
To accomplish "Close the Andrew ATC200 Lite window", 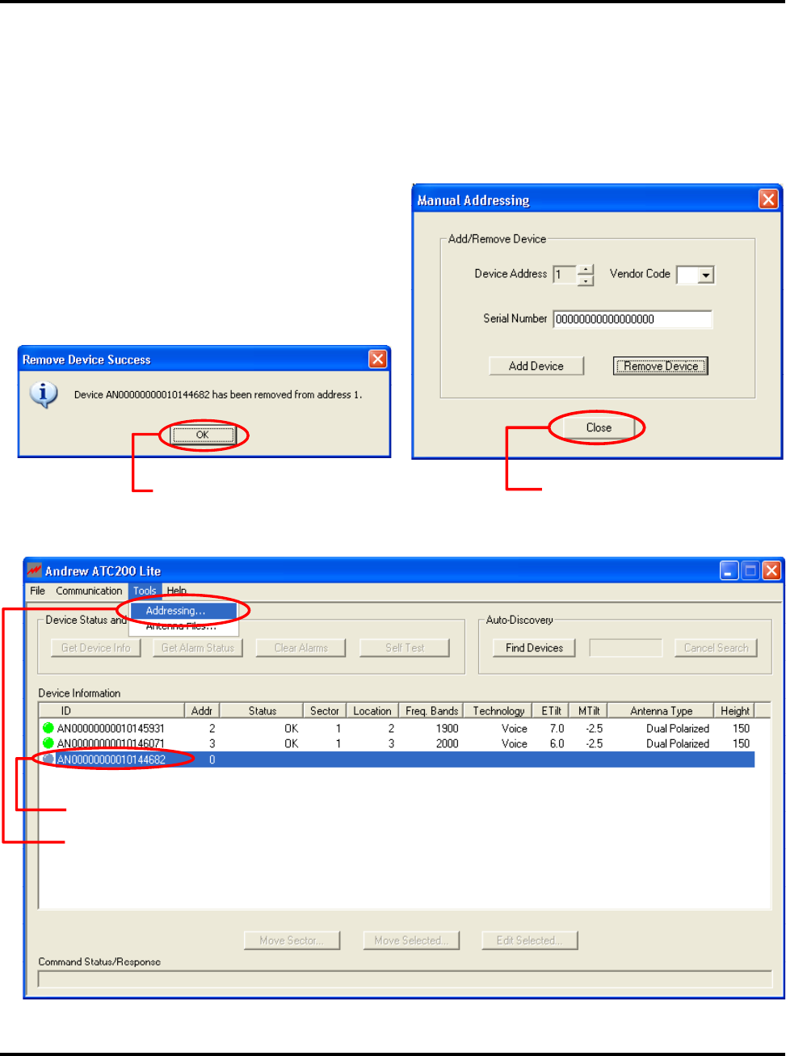I will tap(771, 570).
